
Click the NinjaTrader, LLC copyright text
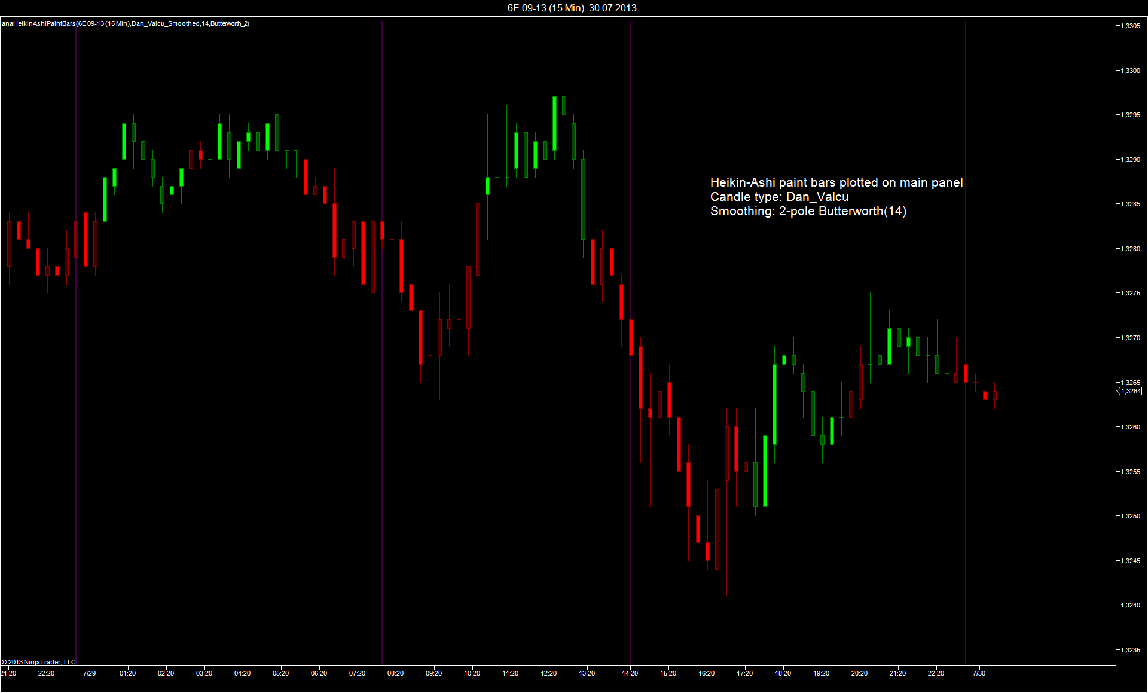[39, 662]
